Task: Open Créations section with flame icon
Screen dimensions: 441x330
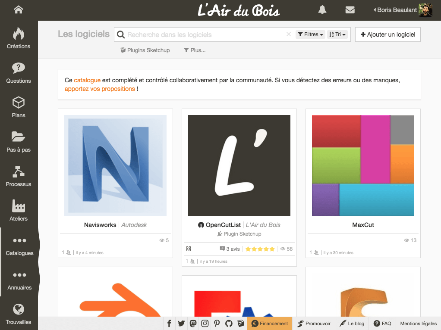Action: 19,38
